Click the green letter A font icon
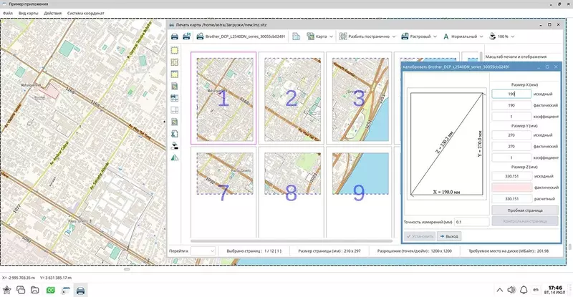Image resolution: width=573 pixels, height=297 pixels. 446,36
